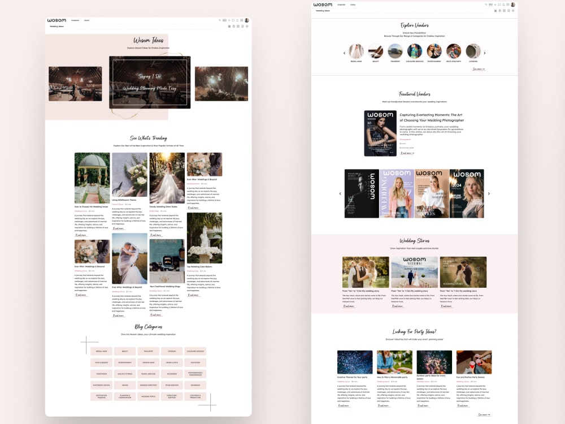Click Read more under Creative Themes for Your Party
This screenshot has width=565, height=424.
344,405
